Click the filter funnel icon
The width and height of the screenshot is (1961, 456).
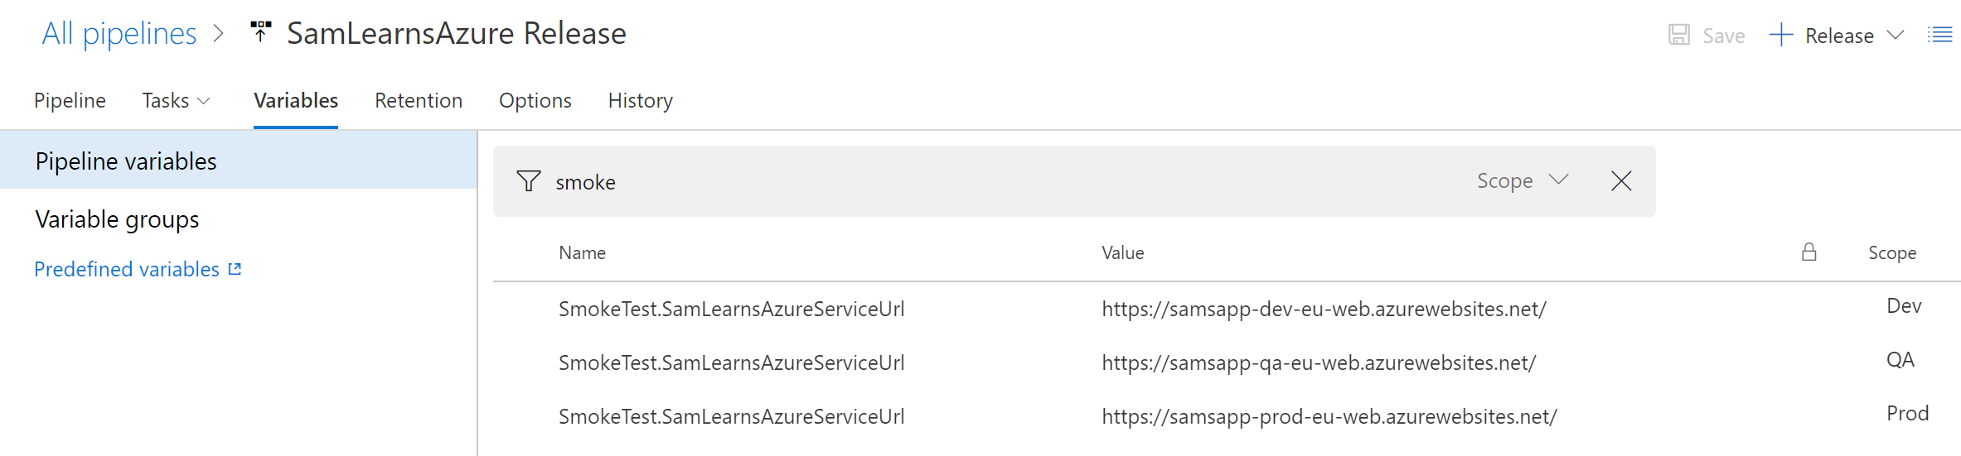tap(528, 181)
